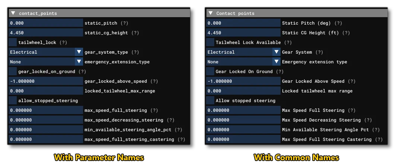The height and width of the screenshot is (167, 395).
Task: Click the emergency_extension_type label text
Action: (x=117, y=62)
